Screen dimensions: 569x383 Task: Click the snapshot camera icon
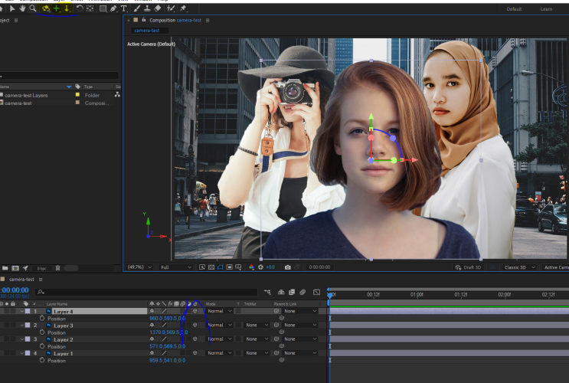tap(288, 267)
